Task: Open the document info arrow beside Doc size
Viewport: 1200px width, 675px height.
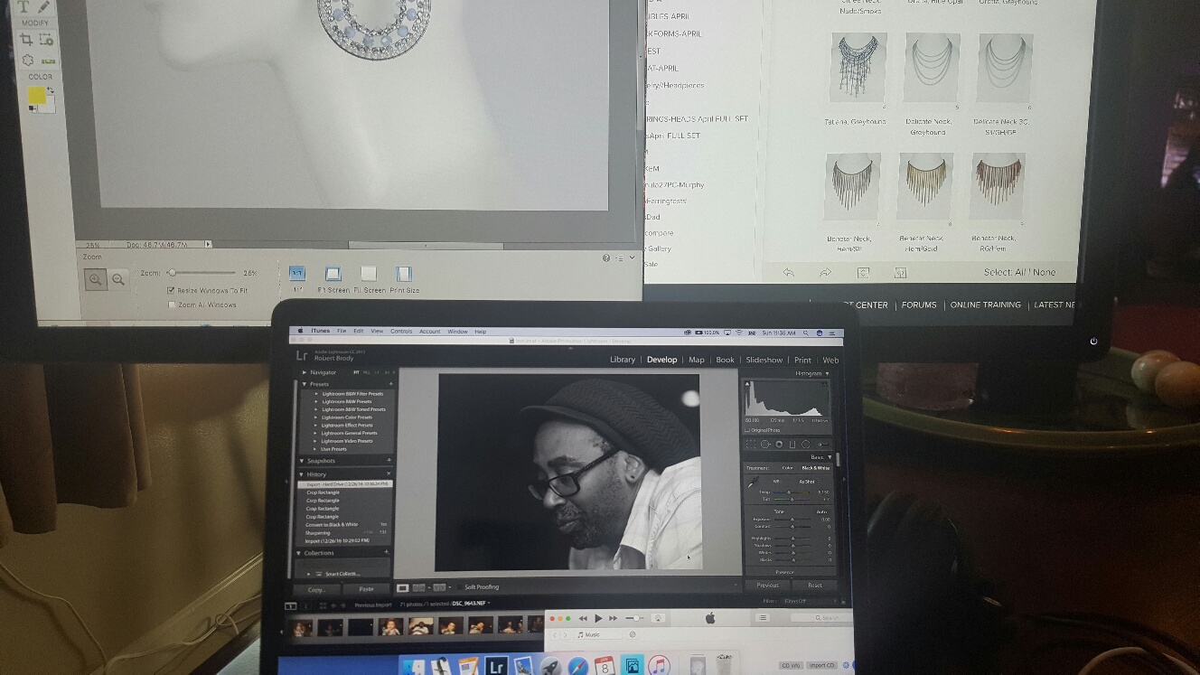Action: [208, 244]
